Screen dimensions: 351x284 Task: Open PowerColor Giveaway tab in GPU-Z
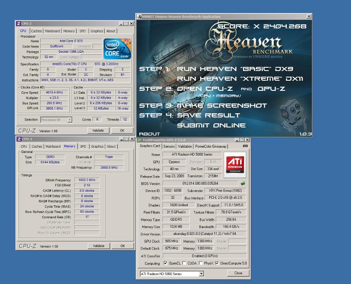211,146
